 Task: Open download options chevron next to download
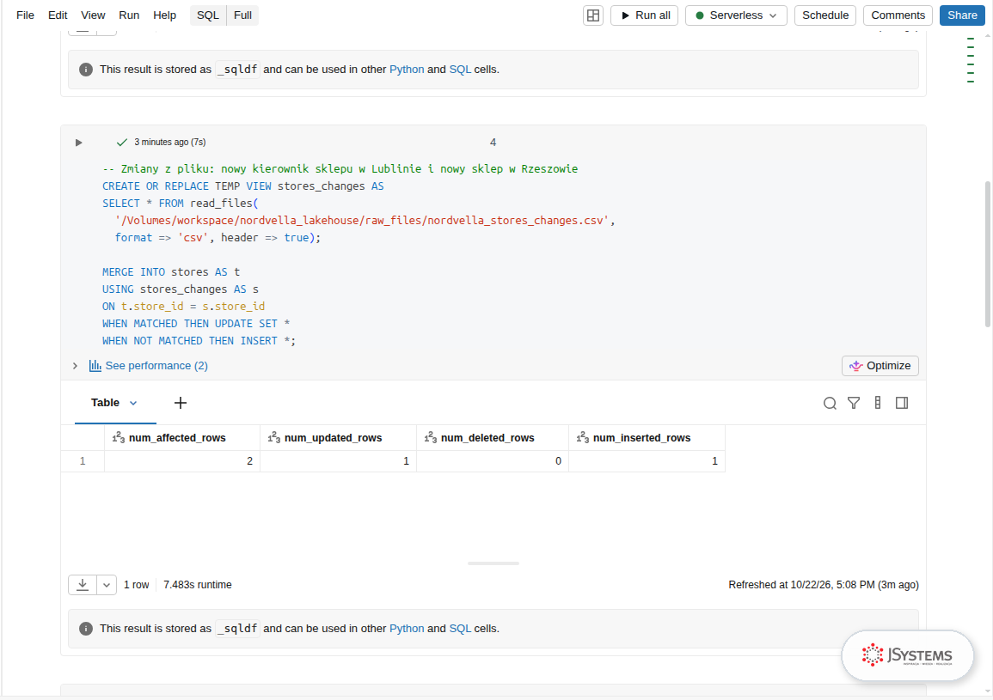(107, 585)
